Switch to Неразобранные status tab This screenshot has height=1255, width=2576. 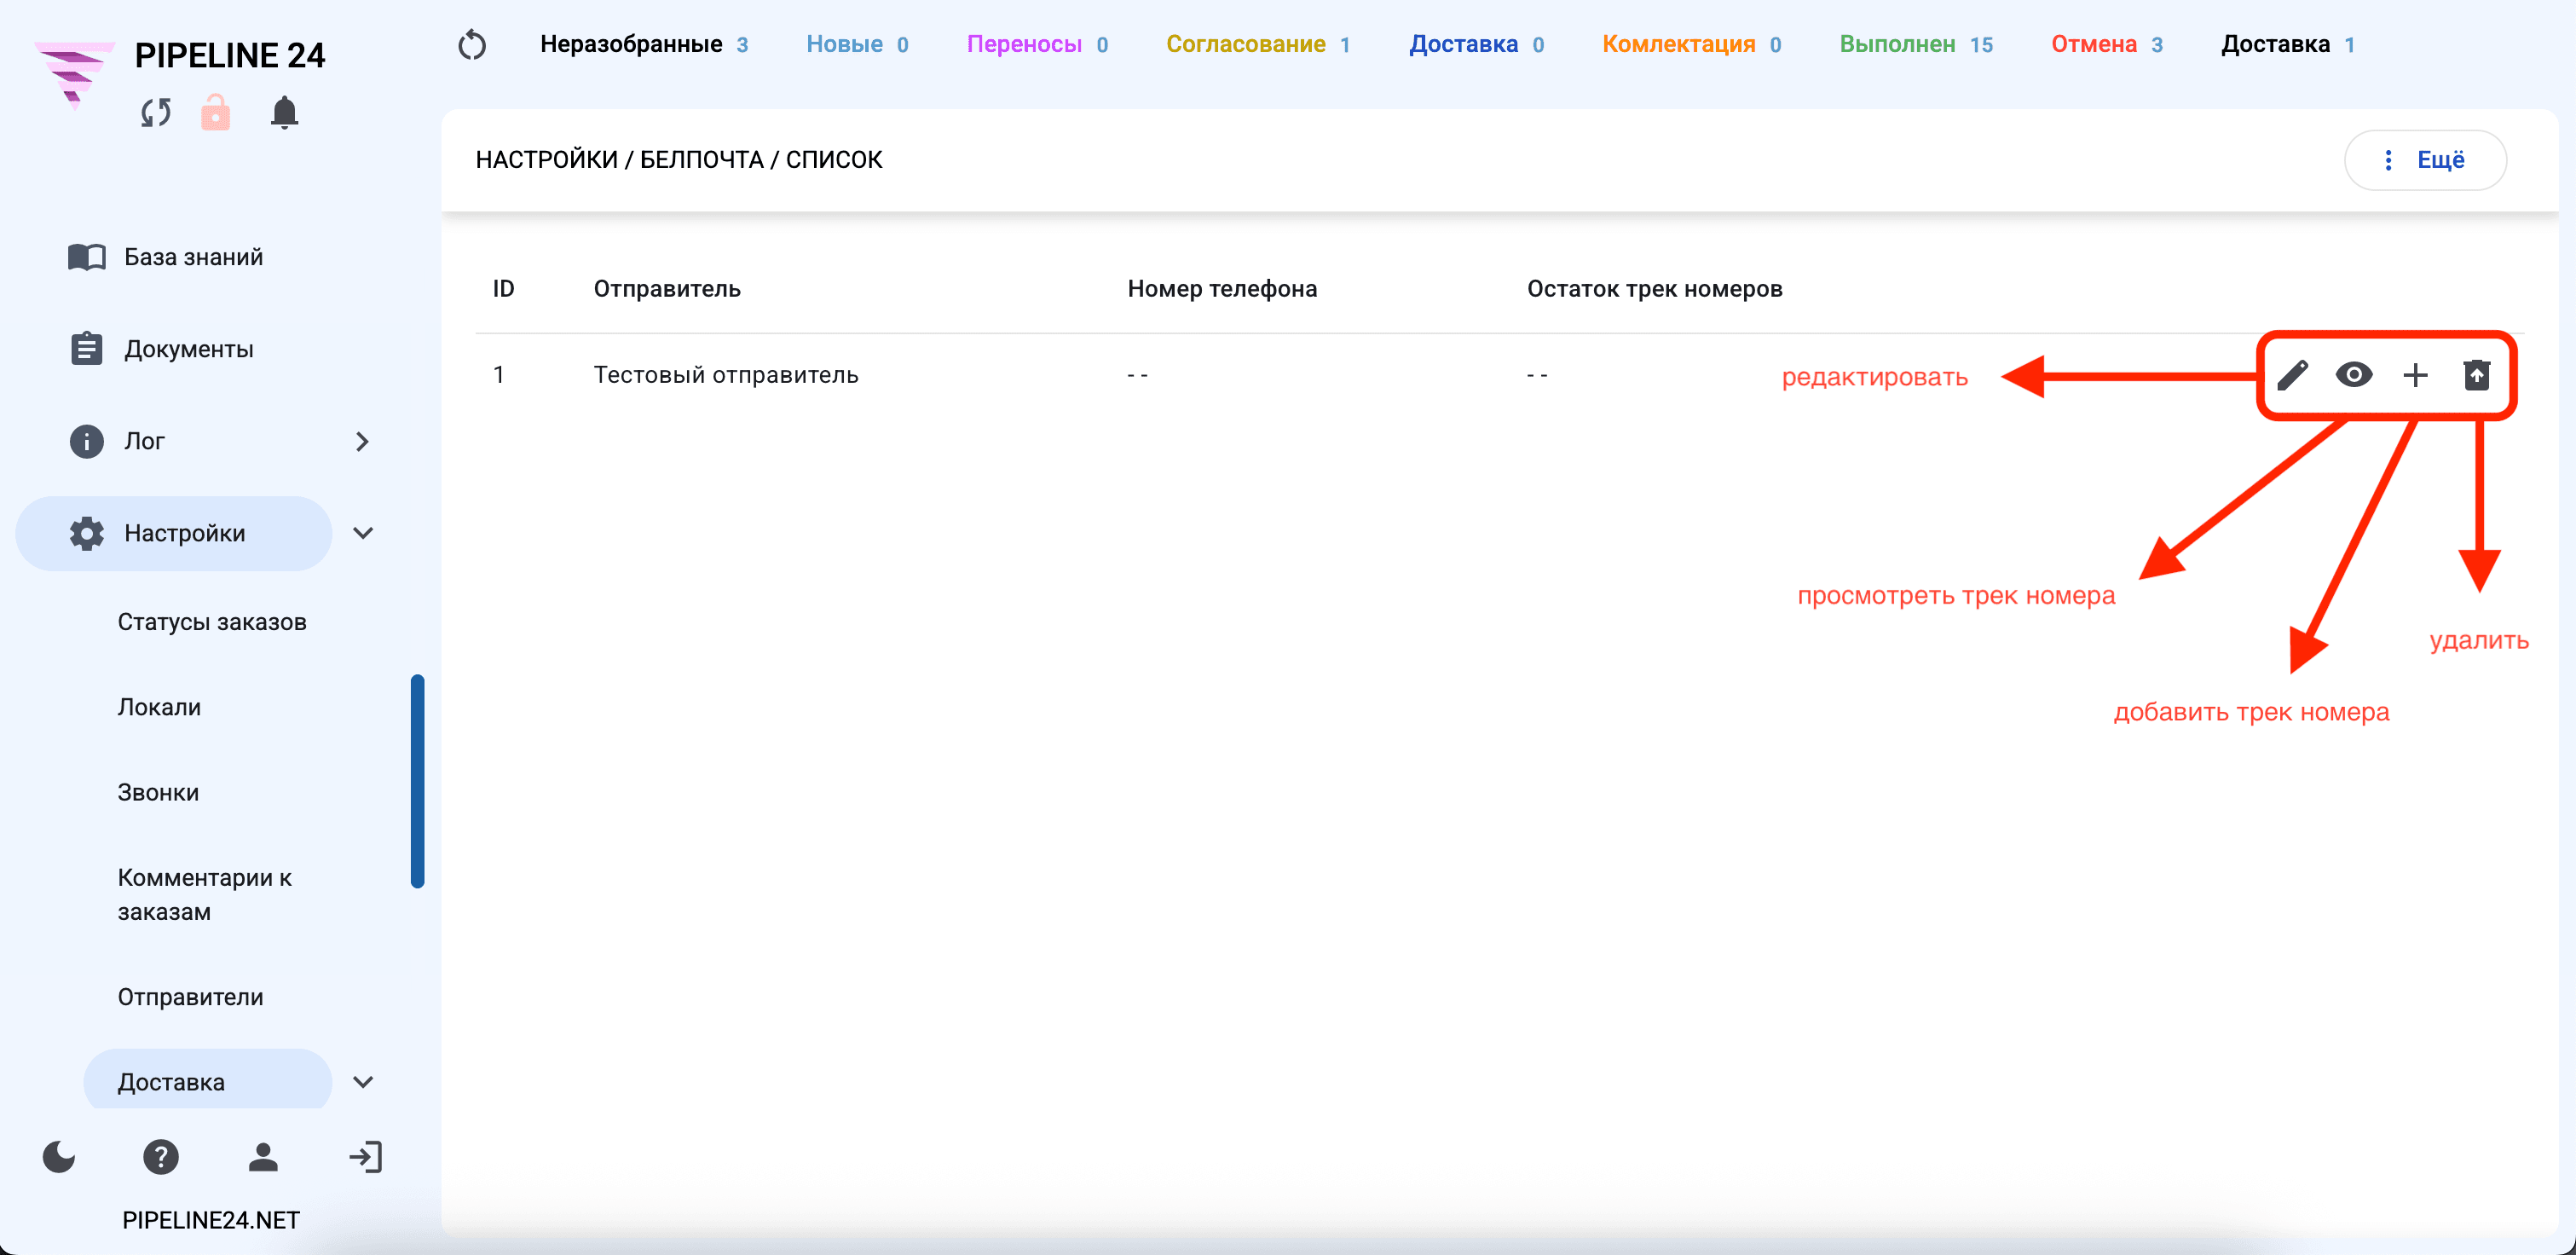click(643, 44)
